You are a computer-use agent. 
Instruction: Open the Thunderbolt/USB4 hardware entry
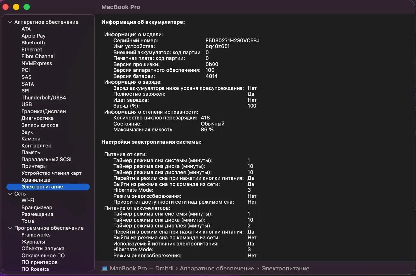coord(44,98)
